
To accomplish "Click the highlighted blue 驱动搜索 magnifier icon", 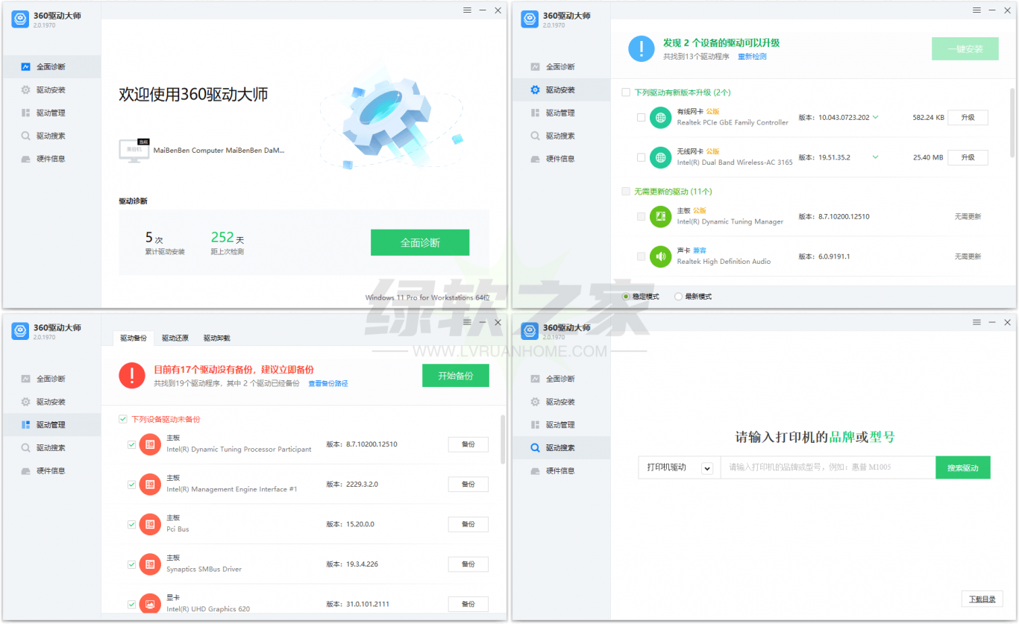I will (x=535, y=448).
